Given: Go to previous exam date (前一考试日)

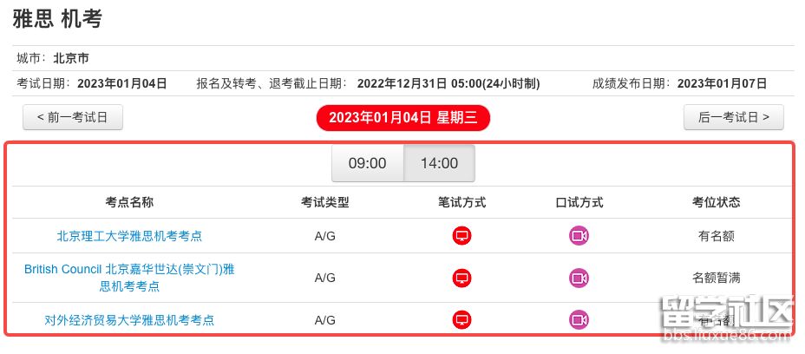Looking at the screenshot, I should tap(73, 118).
